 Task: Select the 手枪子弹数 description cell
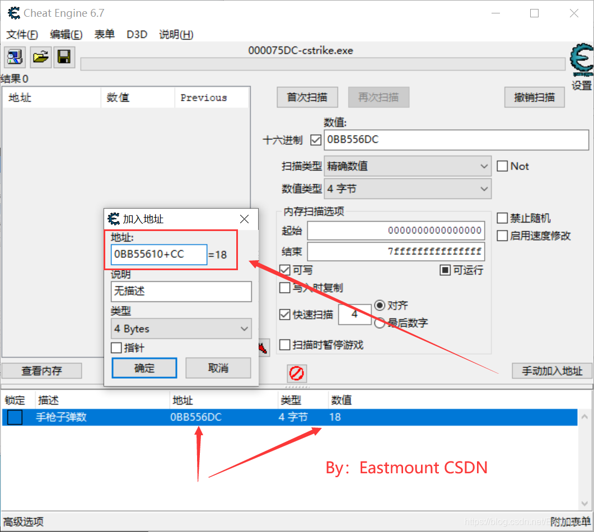[61, 417]
